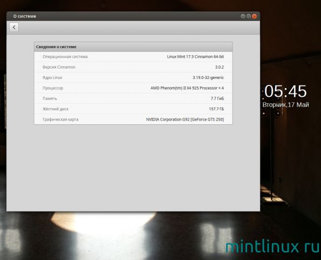Close the О системе window
This screenshot has width=321, height=260.
click(254, 16)
